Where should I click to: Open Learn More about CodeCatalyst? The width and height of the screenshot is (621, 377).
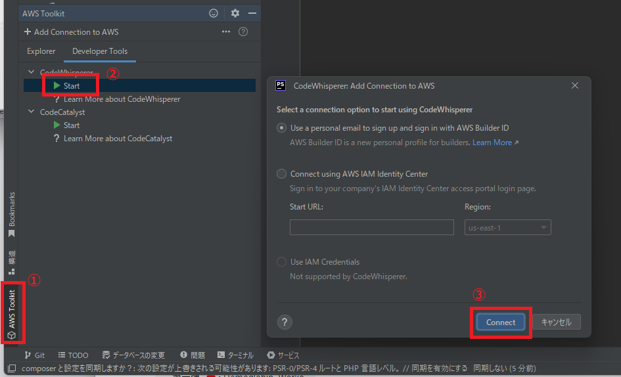pyautogui.click(x=118, y=139)
